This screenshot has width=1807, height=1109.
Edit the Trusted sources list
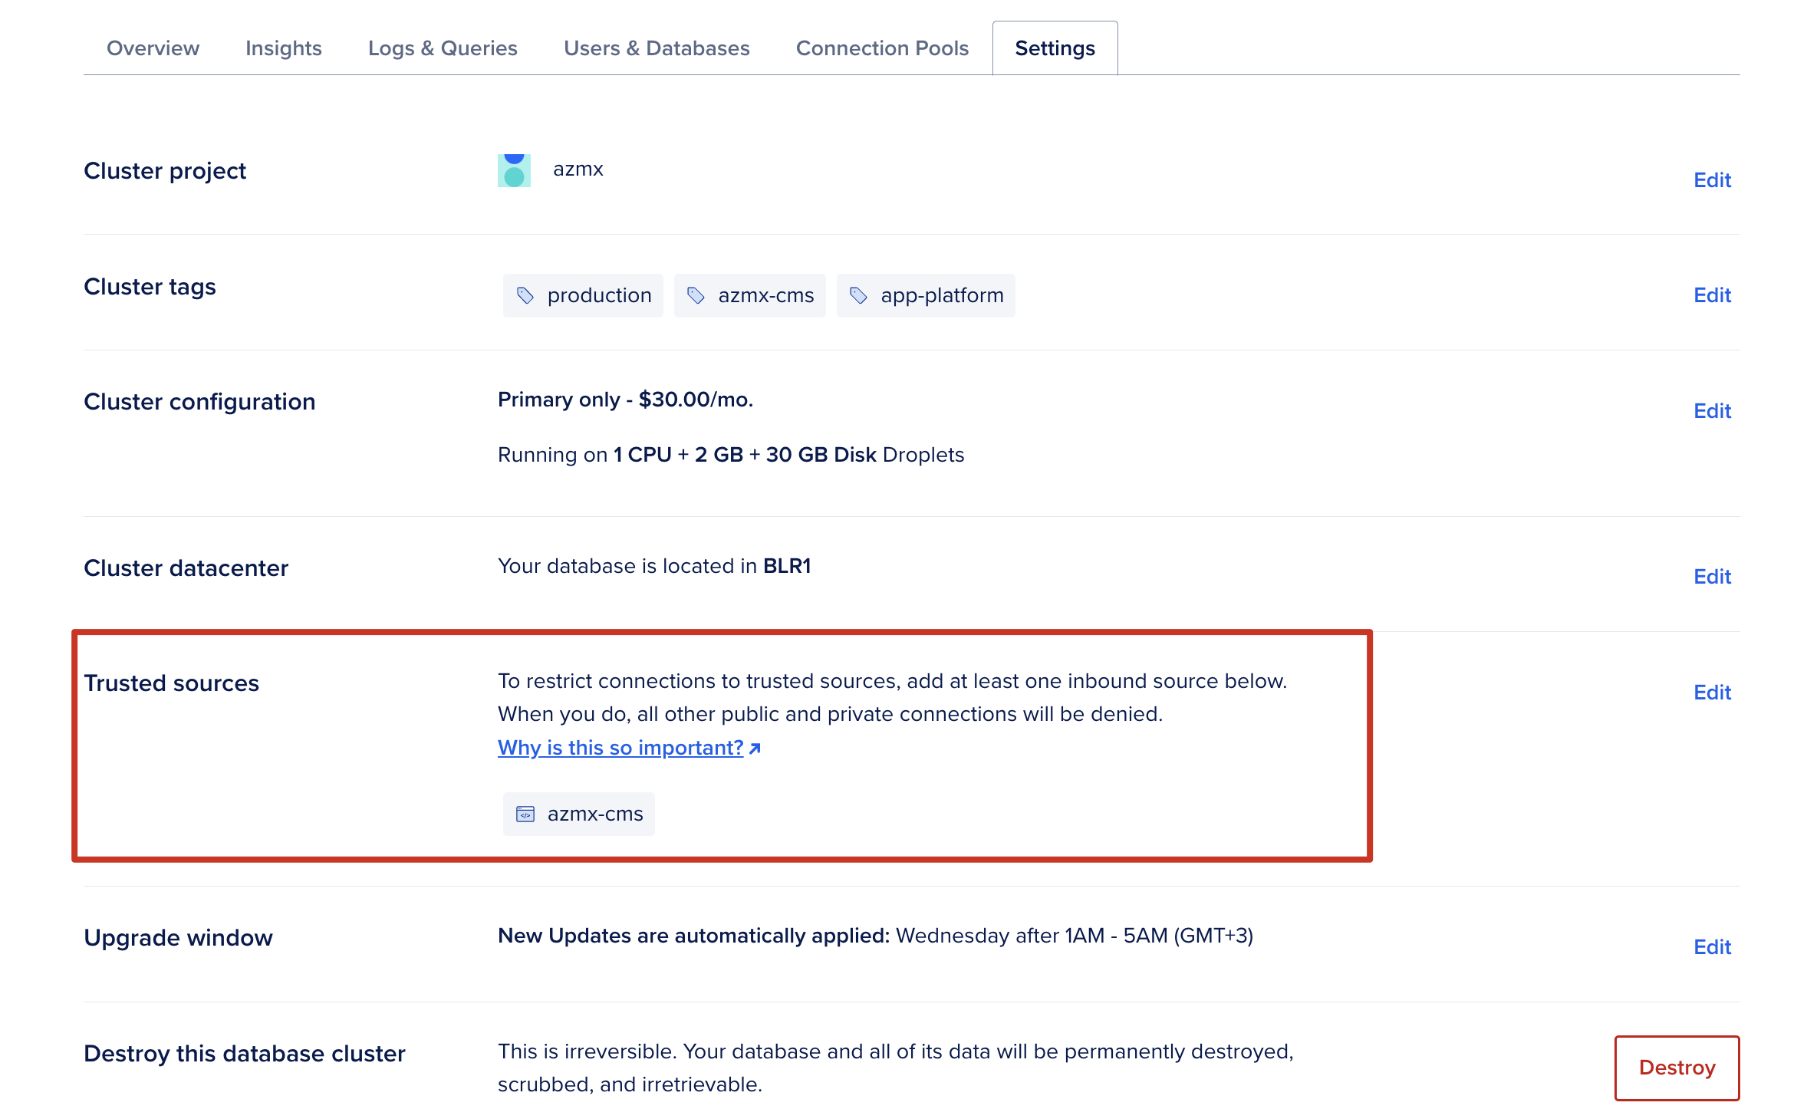(x=1712, y=693)
